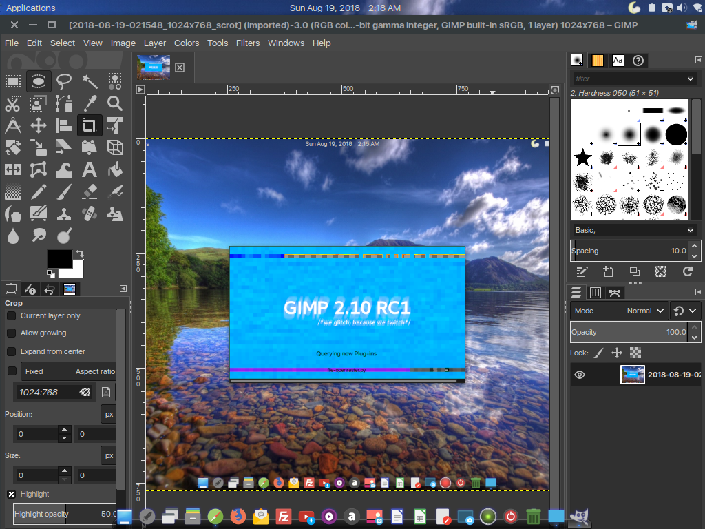The image size is (705, 529).
Task: Click the image tab thumbnail
Action: [154, 68]
